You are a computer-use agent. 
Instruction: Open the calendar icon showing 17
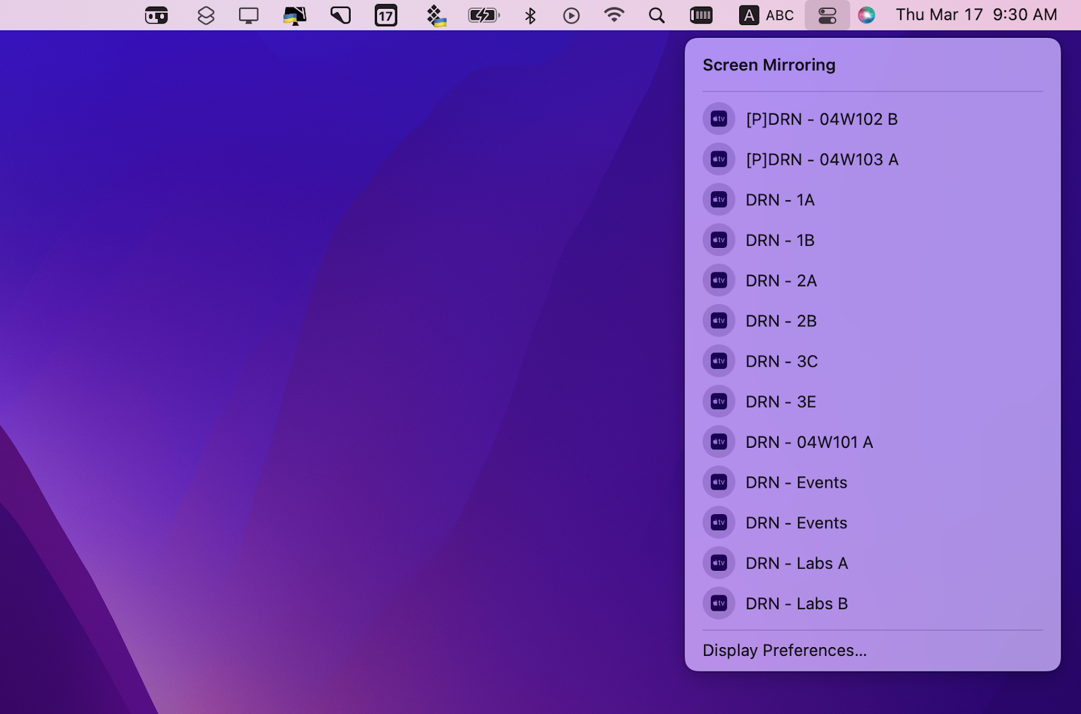pos(386,14)
